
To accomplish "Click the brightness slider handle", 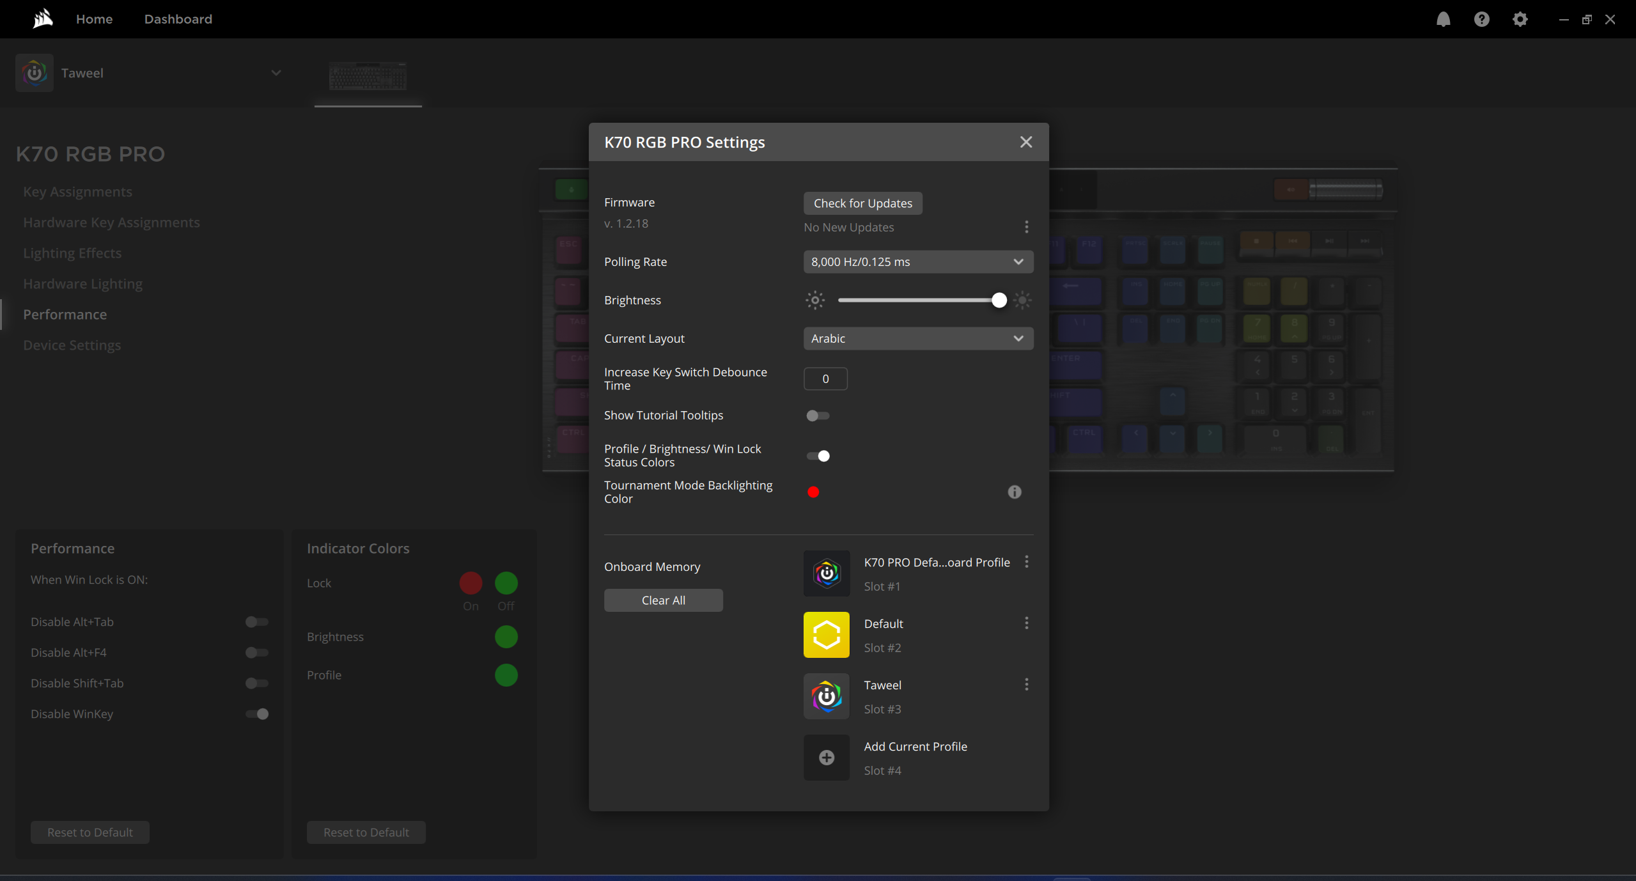I will 999,300.
